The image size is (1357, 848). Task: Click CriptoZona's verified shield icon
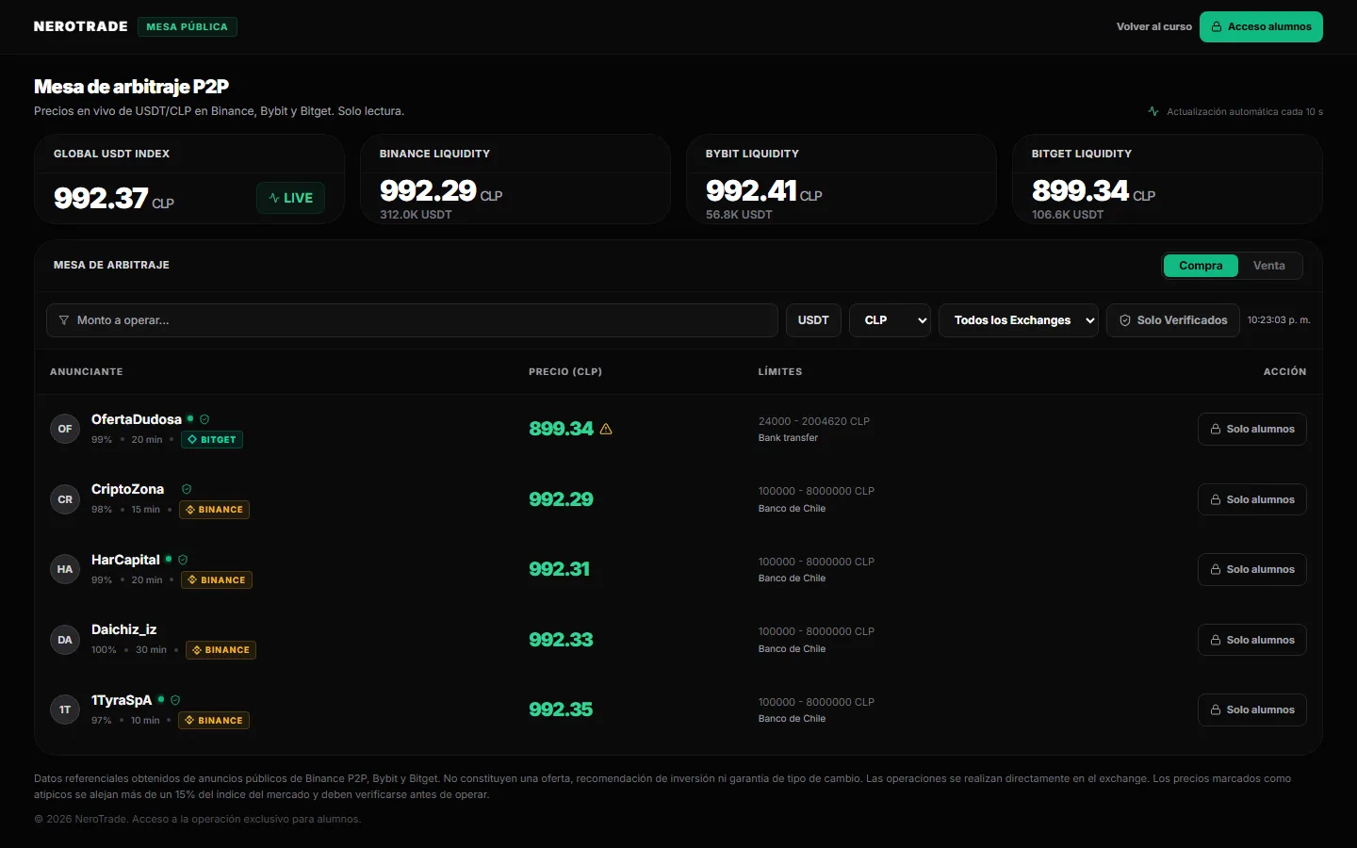(x=187, y=489)
